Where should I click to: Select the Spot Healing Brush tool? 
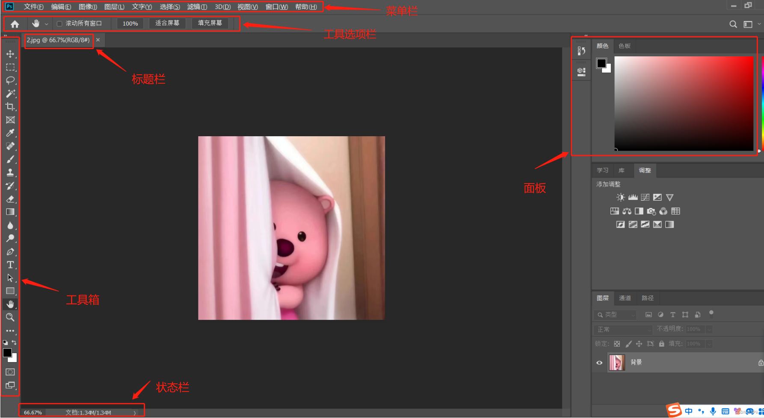(x=10, y=146)
